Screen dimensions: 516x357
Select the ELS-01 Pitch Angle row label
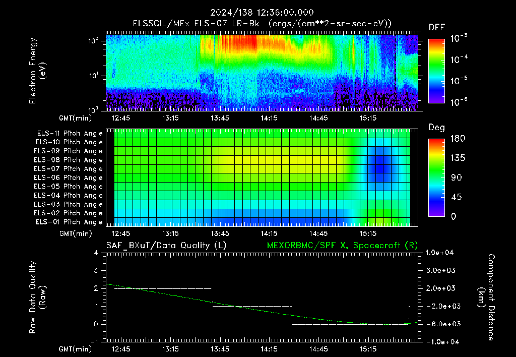pos(69,222)
